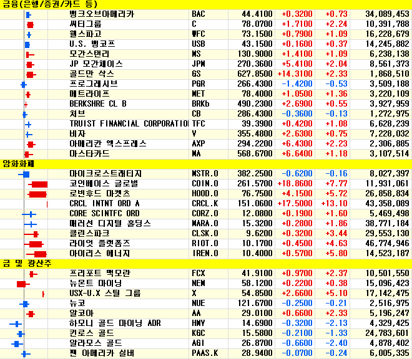Click 비자 volume 7,228,032

(389, 133)
